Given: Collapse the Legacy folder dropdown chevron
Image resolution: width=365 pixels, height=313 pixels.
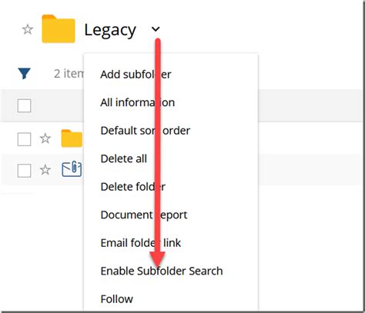Looking at the screenshot, I should pos(156,29).
